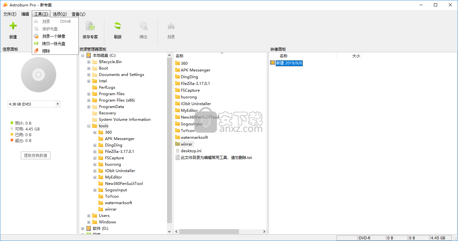Screen dimensions: 458x241
Task: Expand the Program Files node
Action: (89, 94)
